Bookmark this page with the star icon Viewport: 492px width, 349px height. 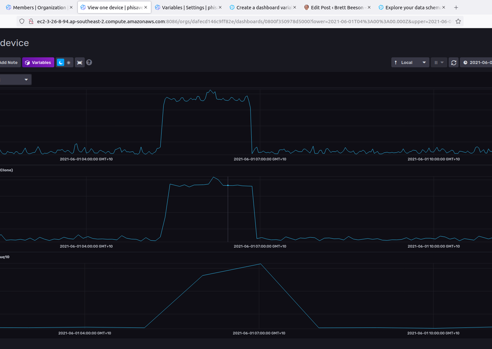[x=458, y=21]
